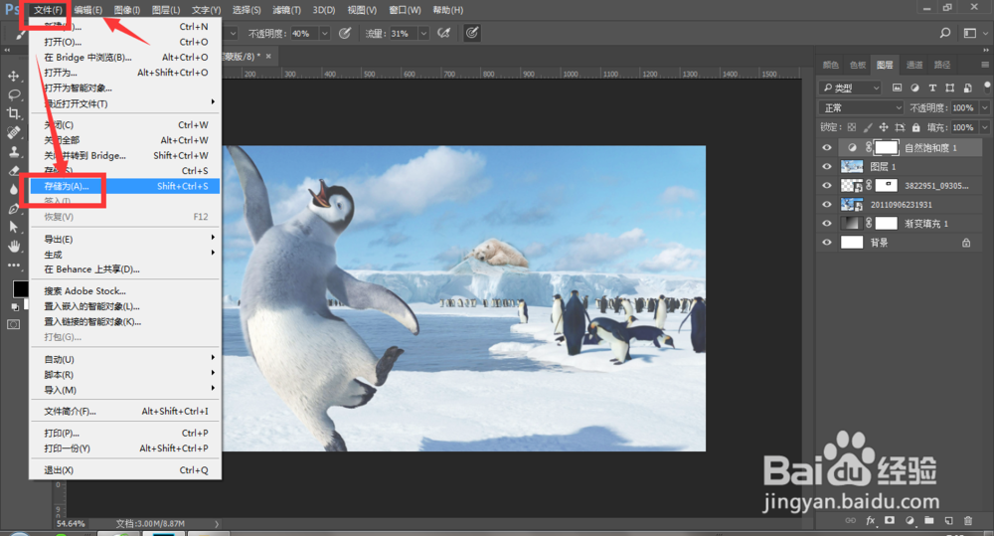994x536 pixels.
Task: Select the Crop tool
Action: pyautogui.click(x=13, y=113)
